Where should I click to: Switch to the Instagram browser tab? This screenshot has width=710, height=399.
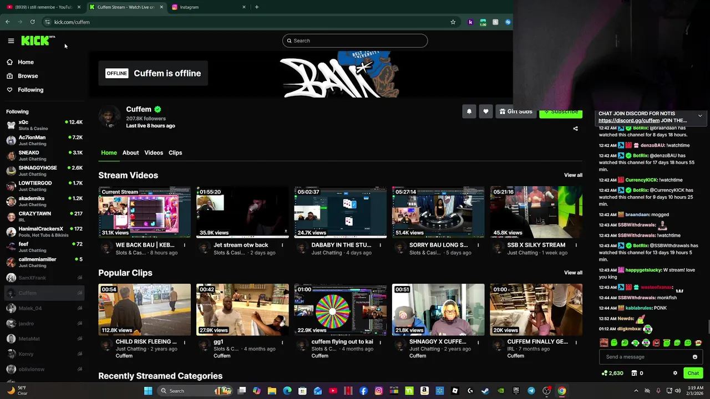pos(209,7)
